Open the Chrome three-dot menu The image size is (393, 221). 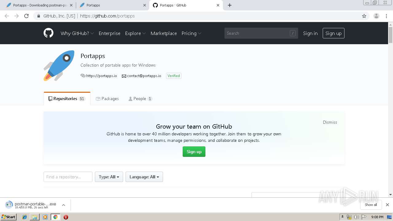(387, 16)
